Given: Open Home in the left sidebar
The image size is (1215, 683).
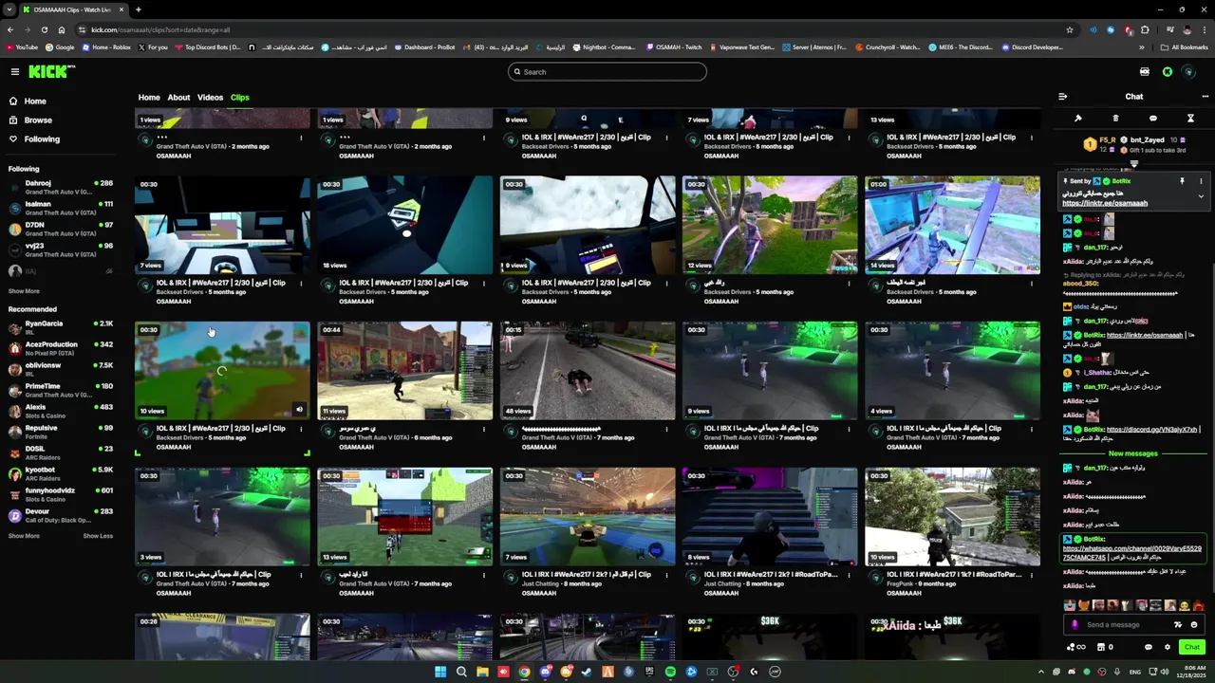Looking at the screenshot, I should (x=35, y=102).
